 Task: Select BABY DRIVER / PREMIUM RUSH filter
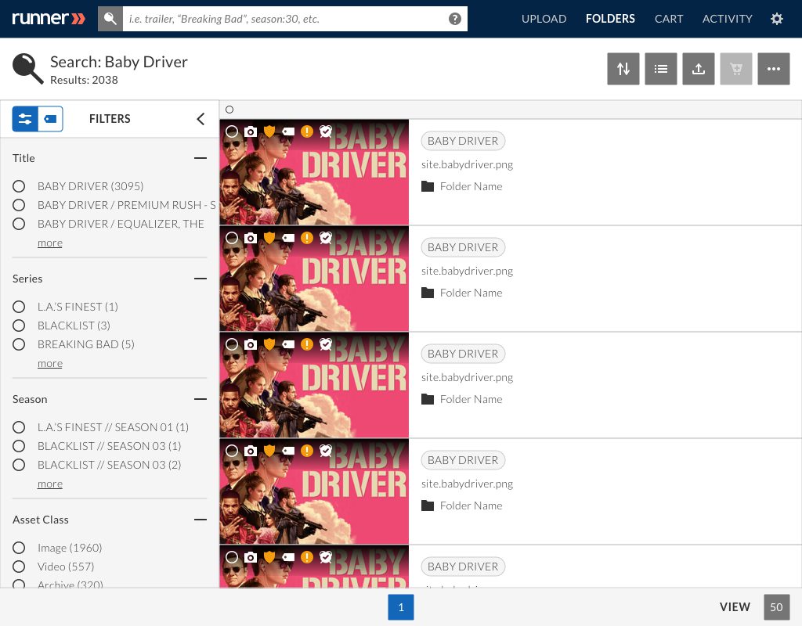click(19, 205)
